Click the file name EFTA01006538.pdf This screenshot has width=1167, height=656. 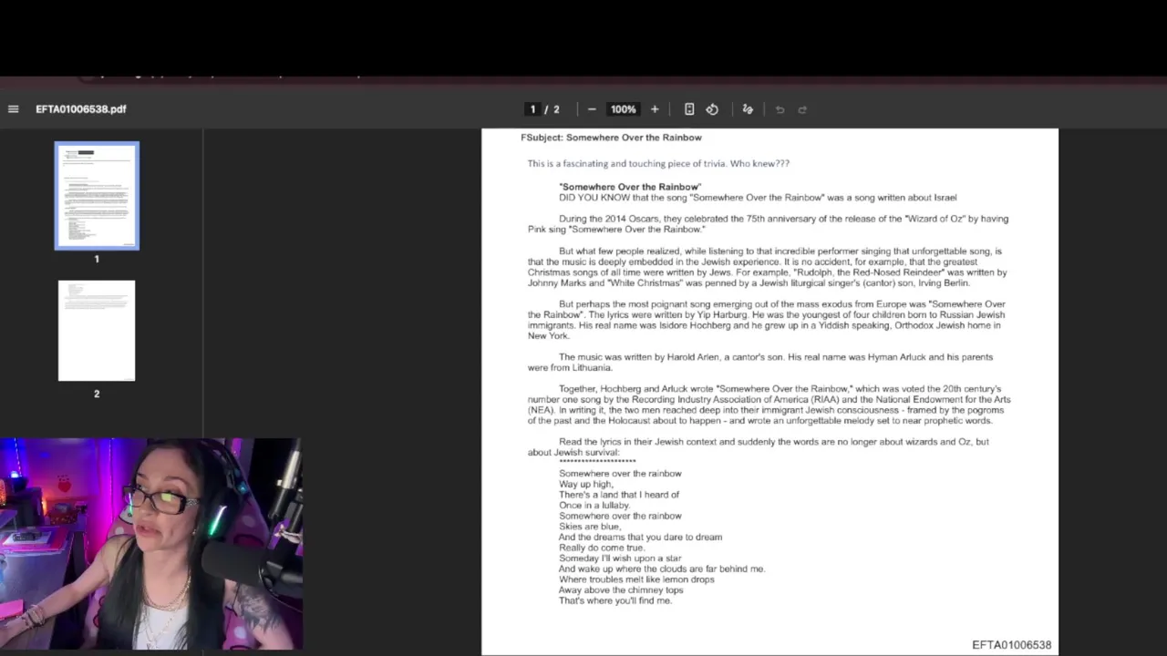pyautogui.click(x=81, y=109)
